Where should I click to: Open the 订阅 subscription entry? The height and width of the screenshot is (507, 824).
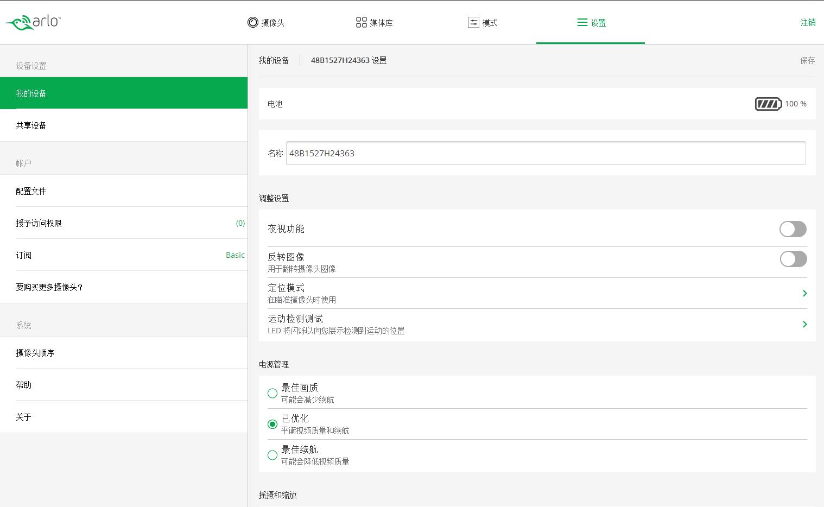click(x=124, y=255)
